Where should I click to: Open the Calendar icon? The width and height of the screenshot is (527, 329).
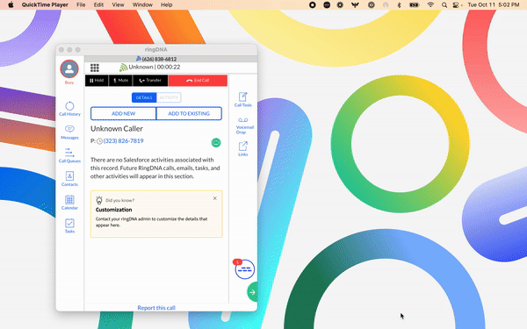[x=69, y=203]
